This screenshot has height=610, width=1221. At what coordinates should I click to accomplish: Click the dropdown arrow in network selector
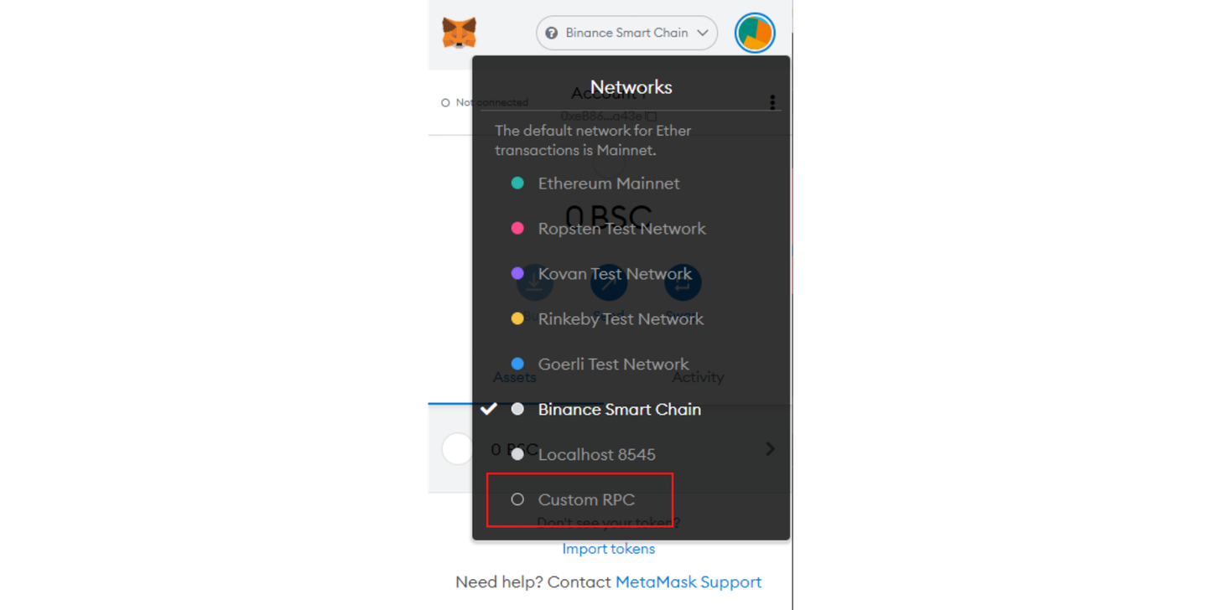click(702, 34)
